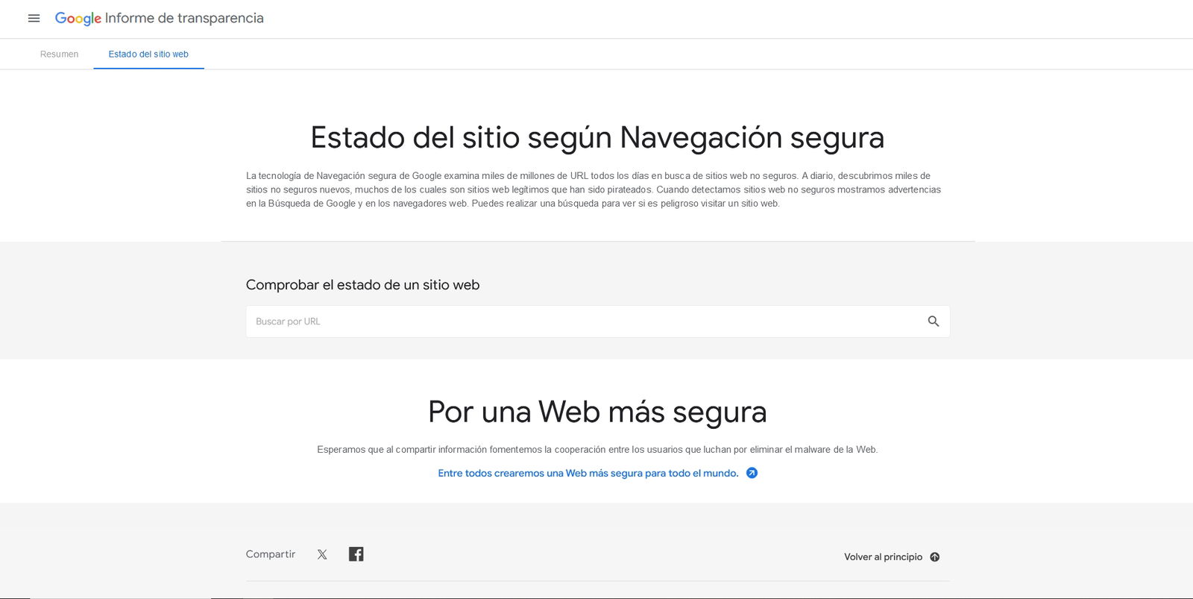Click Volver al principio link
1193x599 pixels.
(883, 557)
